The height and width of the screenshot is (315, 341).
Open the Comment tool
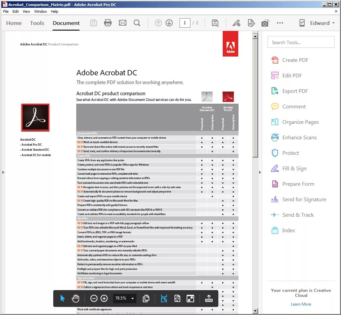click(x=288, y=106)
